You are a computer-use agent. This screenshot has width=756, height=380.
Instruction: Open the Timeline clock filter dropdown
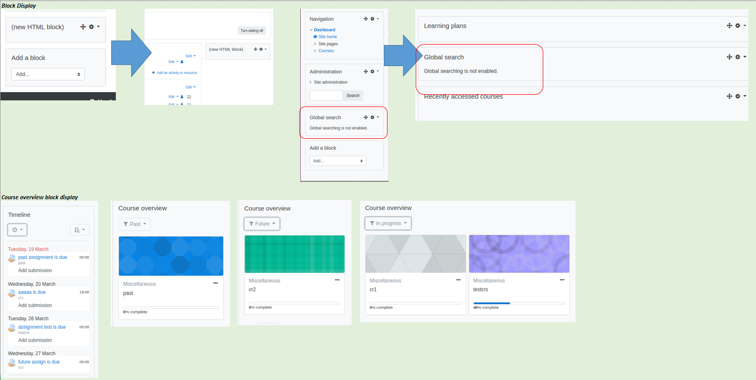pyautogui.click(x=17, y=229)
